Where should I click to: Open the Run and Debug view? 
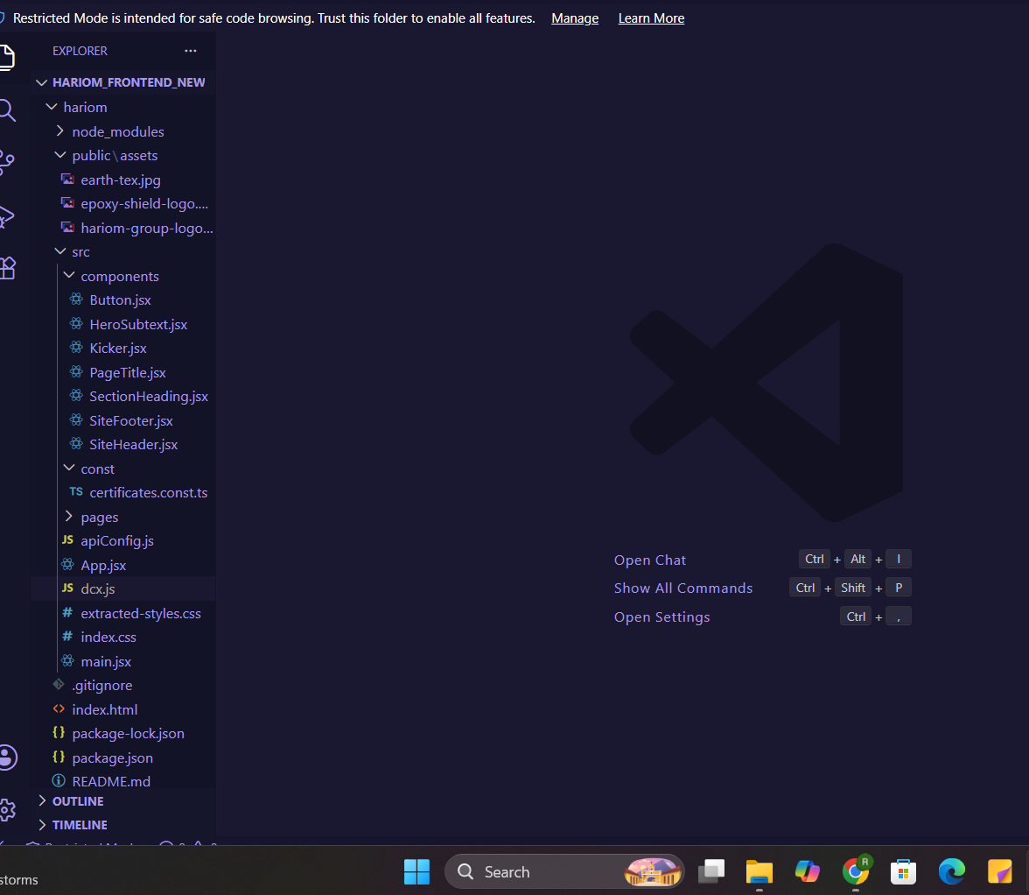(x=7, y=216)
